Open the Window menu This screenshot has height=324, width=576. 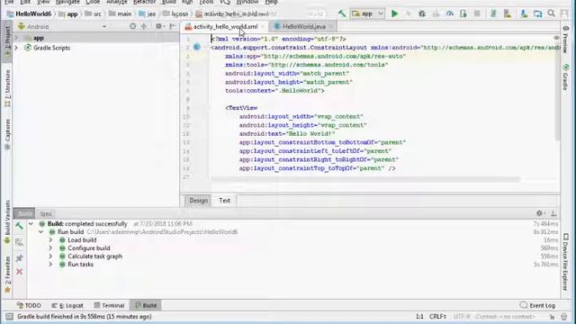[247, 2]
